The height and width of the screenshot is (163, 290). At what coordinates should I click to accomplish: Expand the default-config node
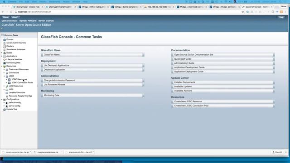[x=4, y=103]
